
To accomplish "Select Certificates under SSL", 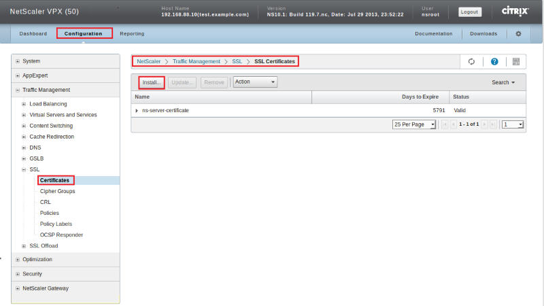I will coord(54,180).
